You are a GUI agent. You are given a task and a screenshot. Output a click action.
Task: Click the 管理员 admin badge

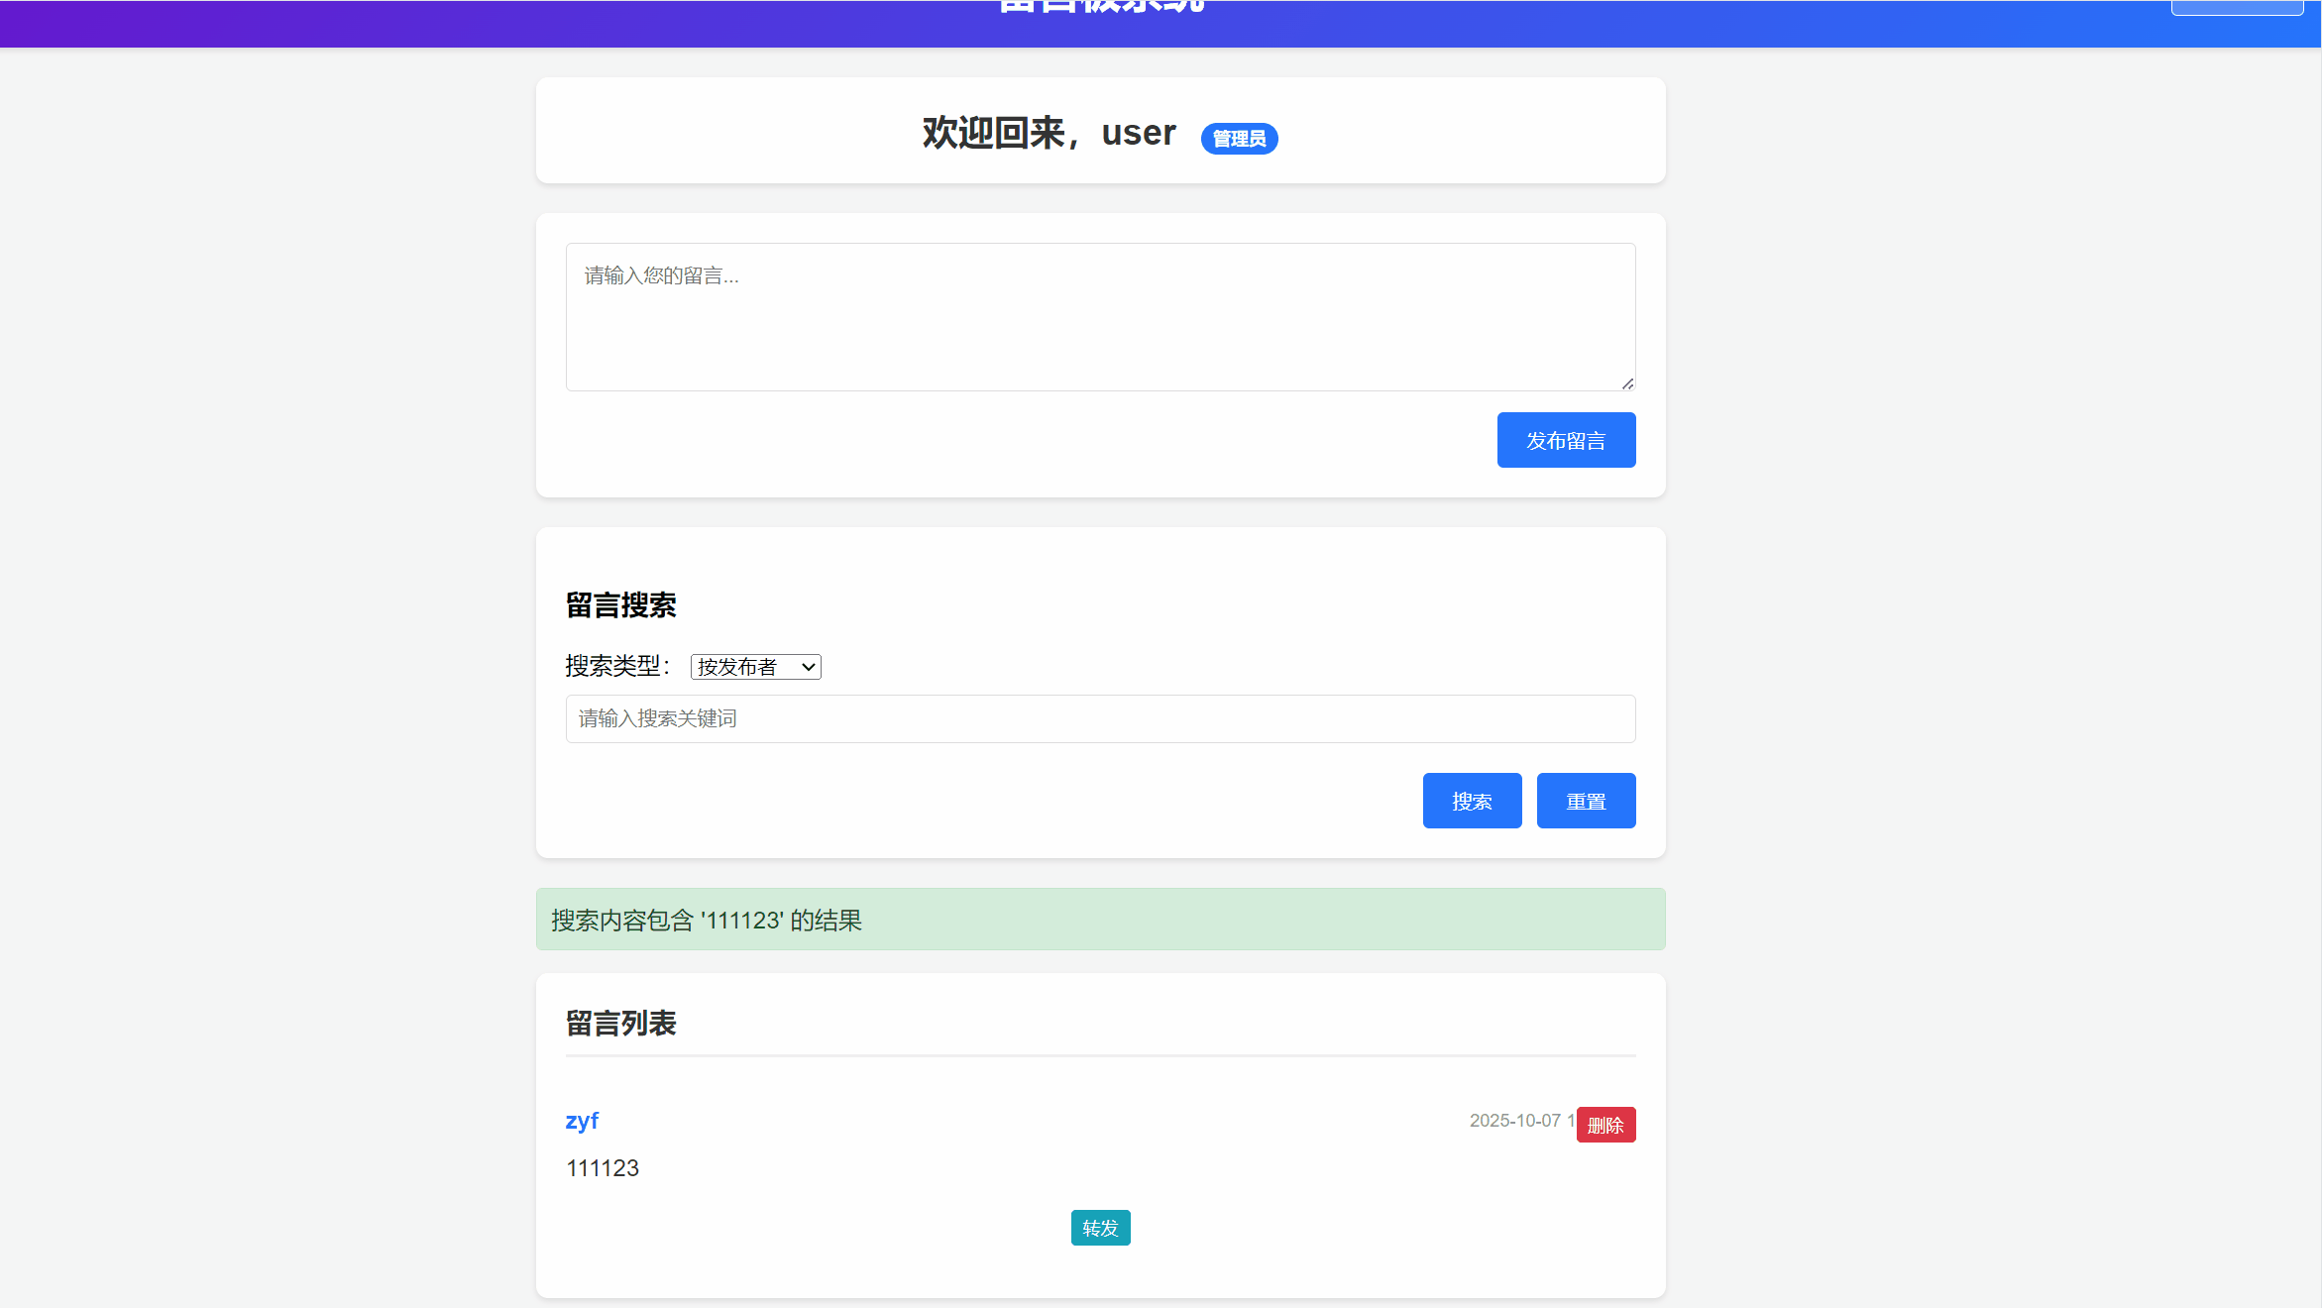tap(1238, 139)
